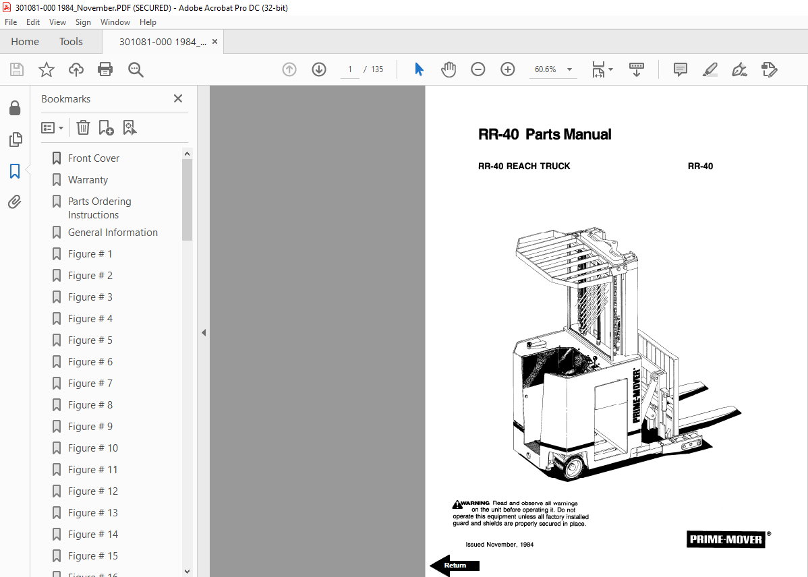The image size is (808, 577).
Task: Delete selected bookmark trash icon
Action: [83, 127]
